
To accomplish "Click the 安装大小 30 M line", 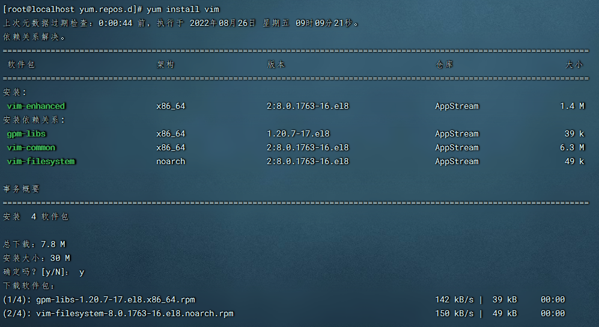I will pyautogui.click(x=37, y=258).
